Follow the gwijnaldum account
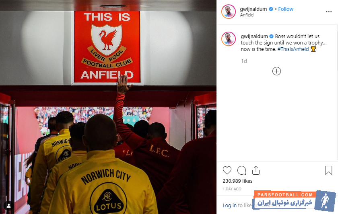 tap(286, 9)
